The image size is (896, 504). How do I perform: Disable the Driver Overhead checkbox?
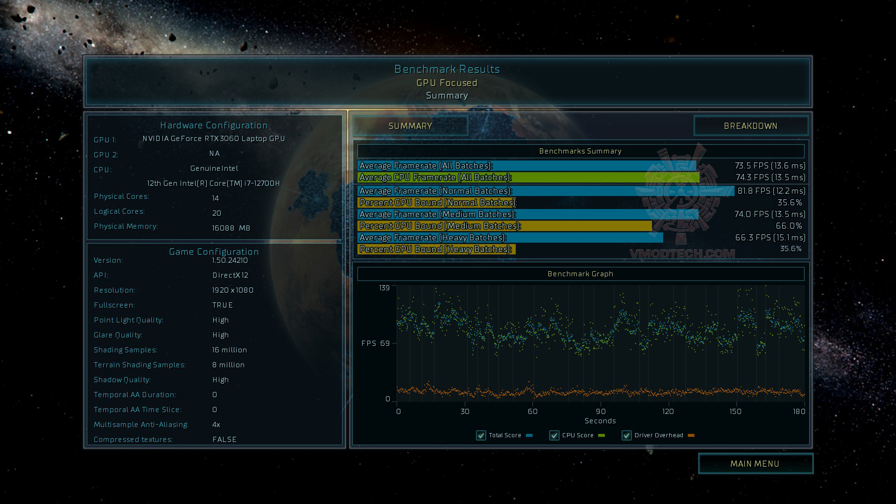click(x=626, y=435)
